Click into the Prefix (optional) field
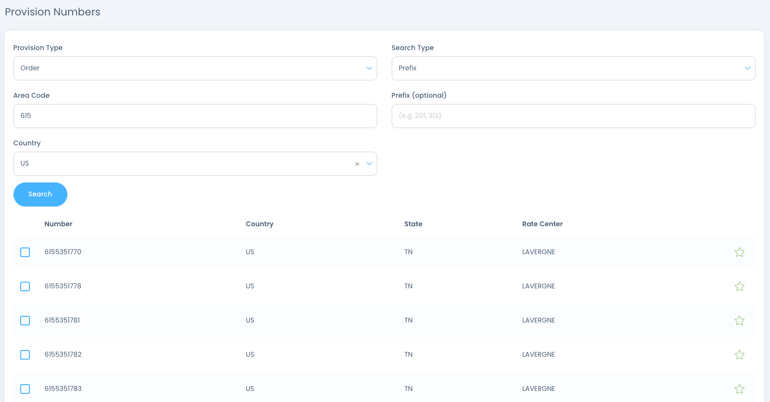The image size is (770, 402). pyautogui.click(x=573, y=116)
